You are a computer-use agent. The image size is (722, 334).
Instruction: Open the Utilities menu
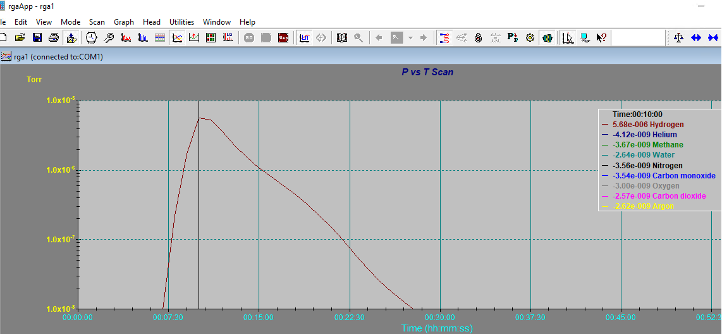pyautogui.click(x=181, y=22)
